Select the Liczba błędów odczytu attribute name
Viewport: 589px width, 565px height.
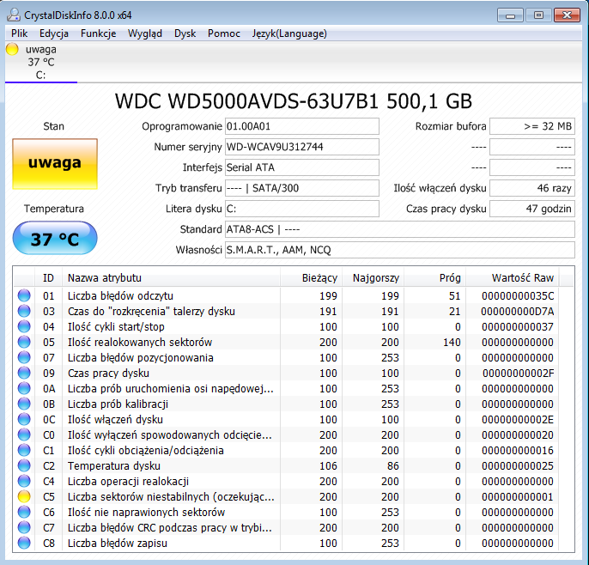120,296
